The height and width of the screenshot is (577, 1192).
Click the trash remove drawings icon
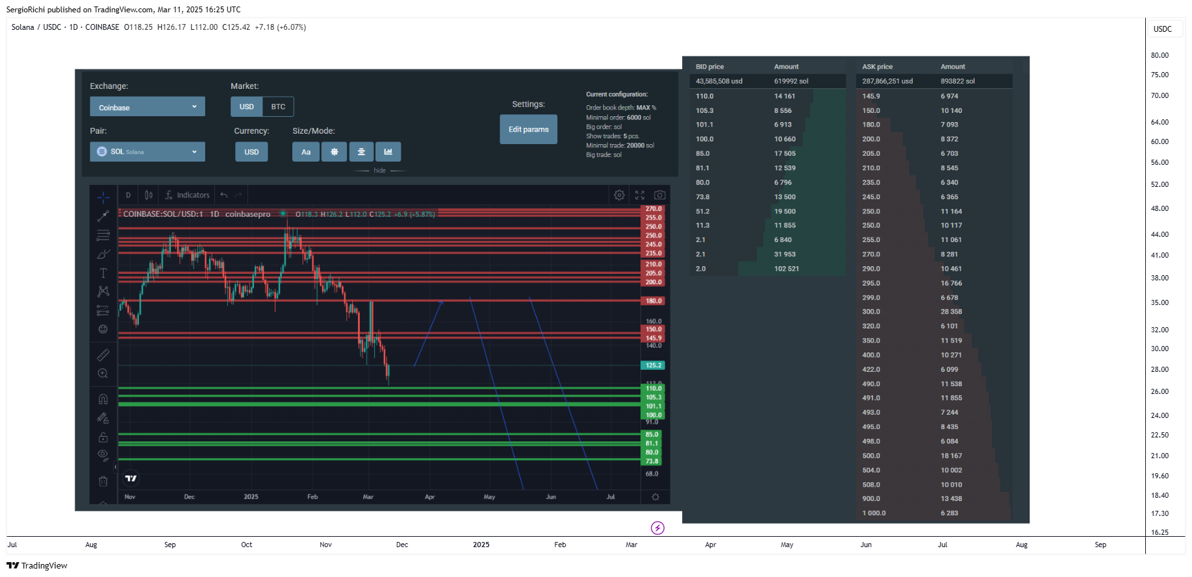[x=103, y=481]
